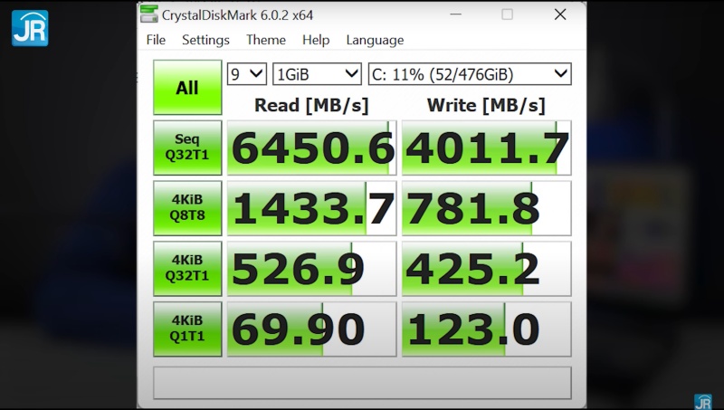Expand the 1GiB test size dropdown
The width and height of the screenshot is (724, 410).
(317, 74)
